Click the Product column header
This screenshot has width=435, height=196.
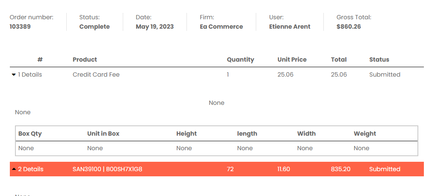click(x=85, y=59)
